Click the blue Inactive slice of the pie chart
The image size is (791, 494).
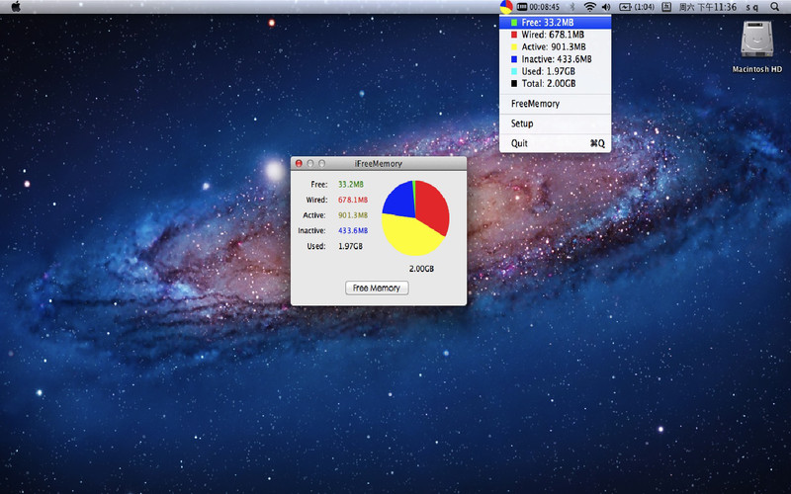(397, 201)
